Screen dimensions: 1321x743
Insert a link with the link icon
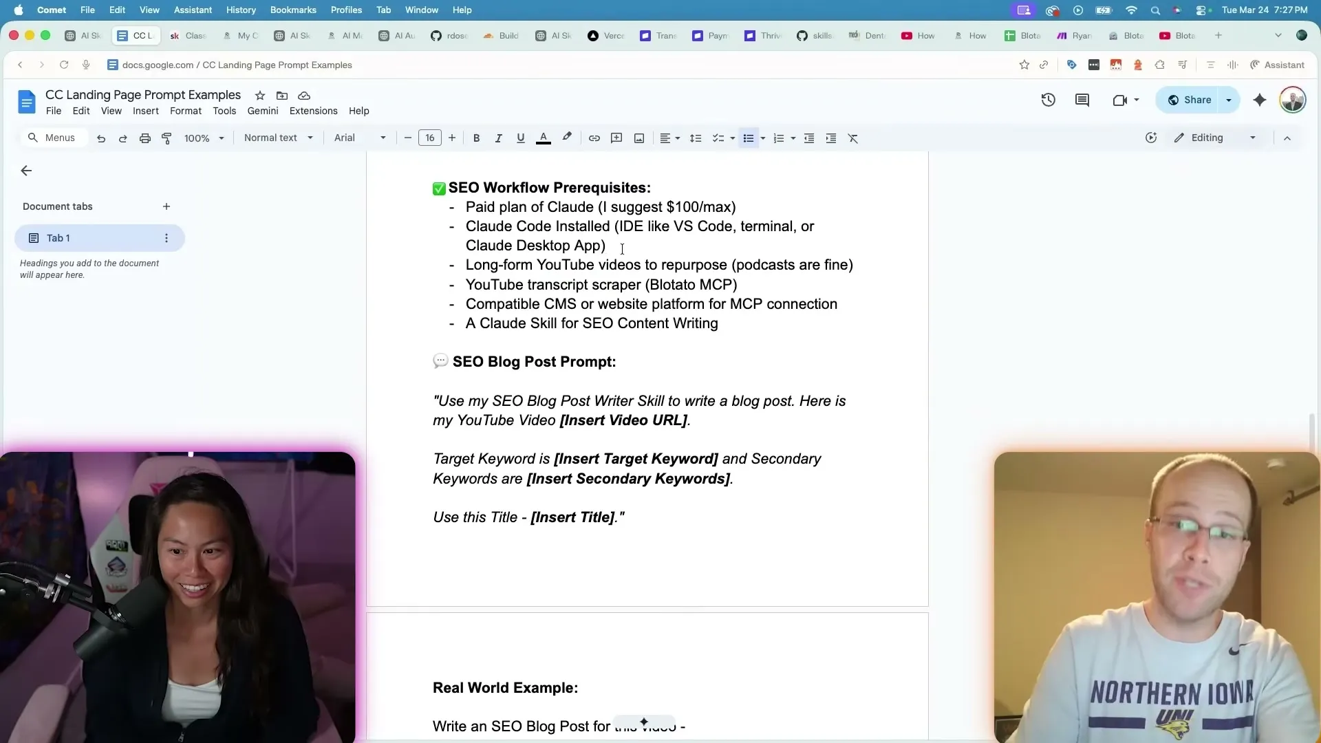pos(594,138)
